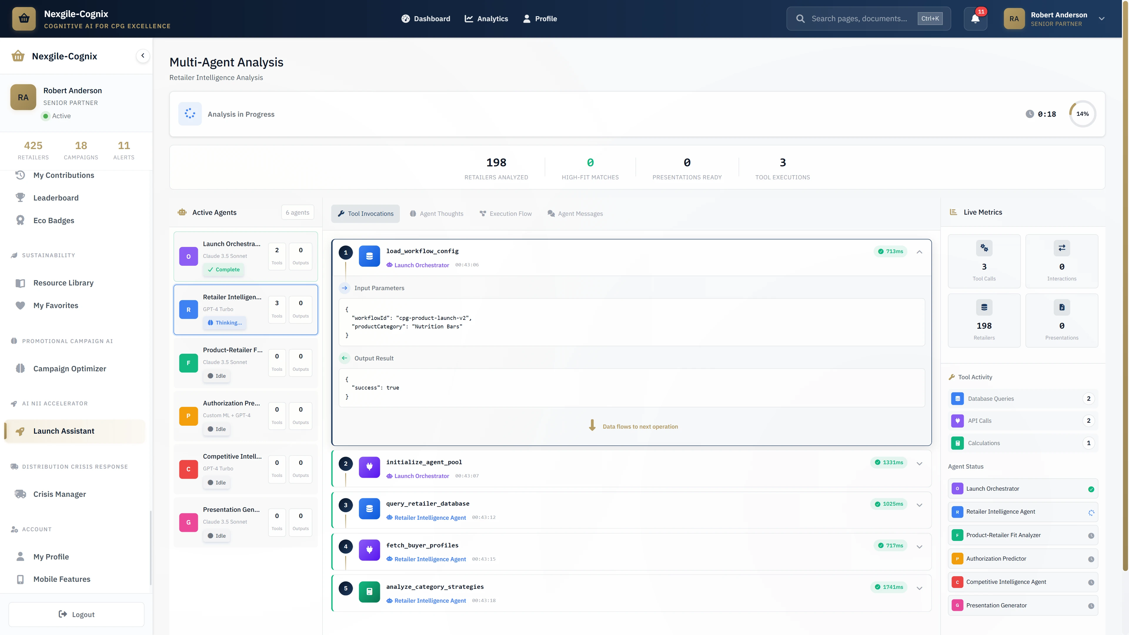
Task: Click the shopping basket logo in header
Action: 24,19
